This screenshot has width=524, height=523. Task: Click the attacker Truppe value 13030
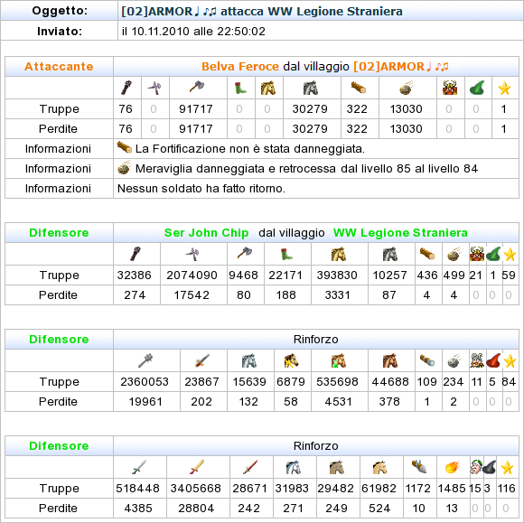[406, 109]
